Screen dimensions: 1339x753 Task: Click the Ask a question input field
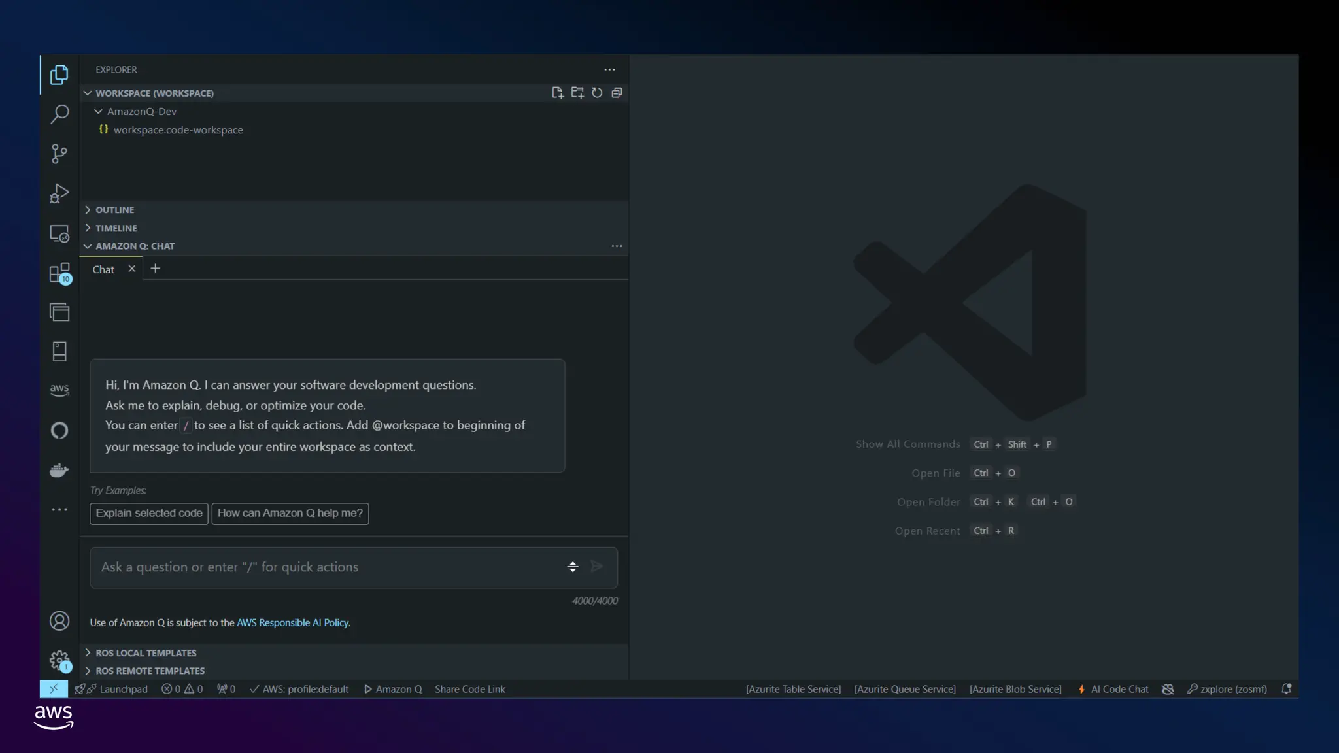point(327,567)
